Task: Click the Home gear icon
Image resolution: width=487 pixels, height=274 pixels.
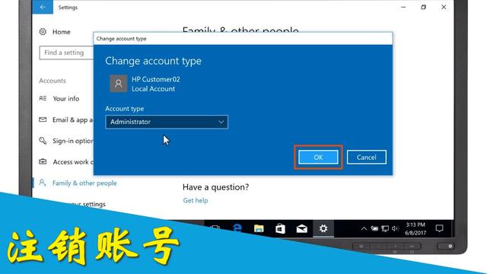Action: (x=43, y=32)
